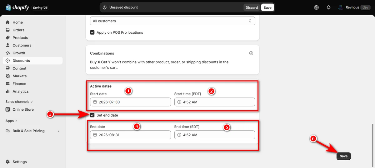This screenshot has height=168, width=375.
Task: Click the Start time field
Action: (214, 102)
